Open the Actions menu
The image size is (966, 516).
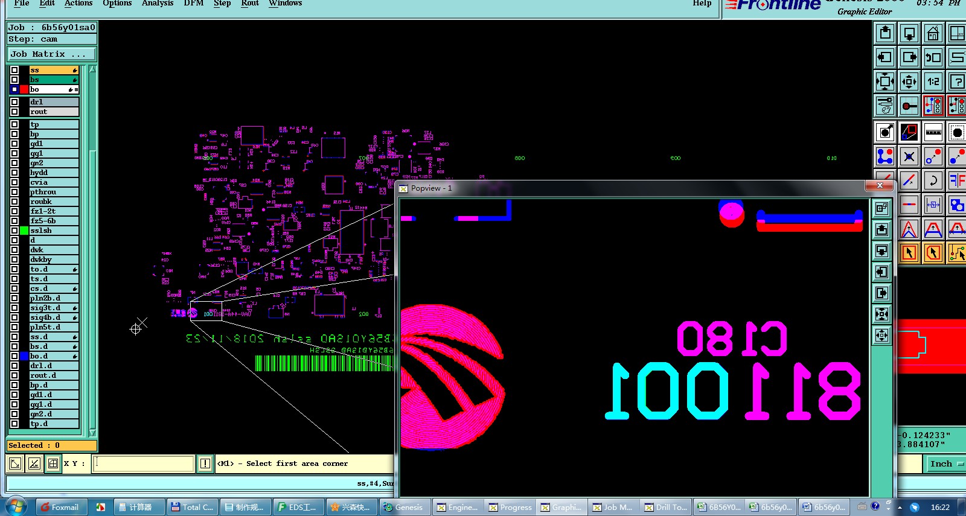coord(78,3)
